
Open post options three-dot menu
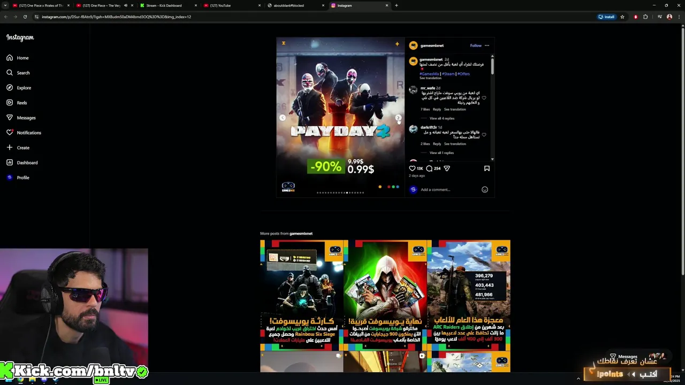pos(487,45)
